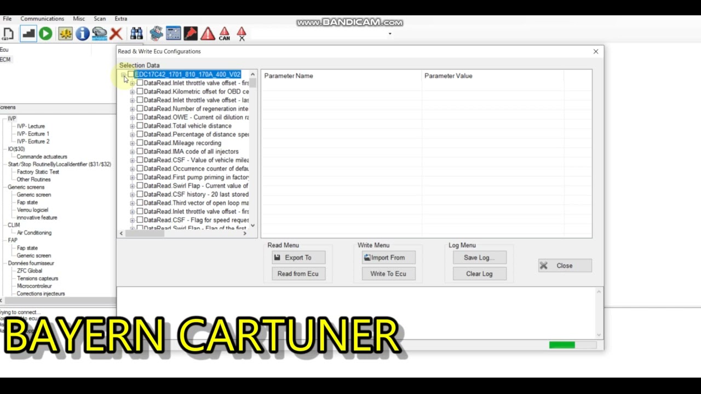The height and width of the screenshot is (394, 701).
Task: Click the new document toolbar icon
Action: pos(8,34)
